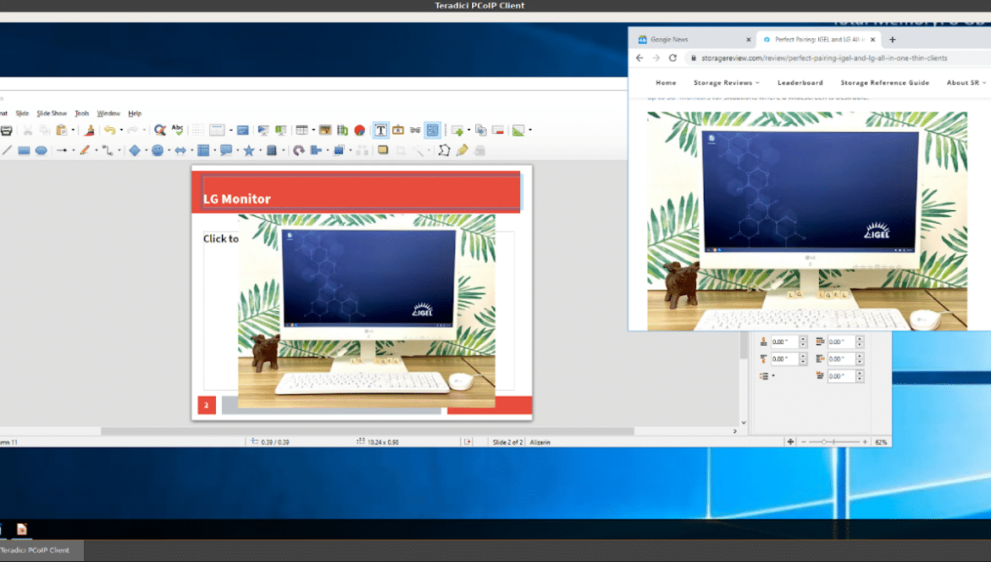Click the Paste clipboard icon

tap(61, 131)
